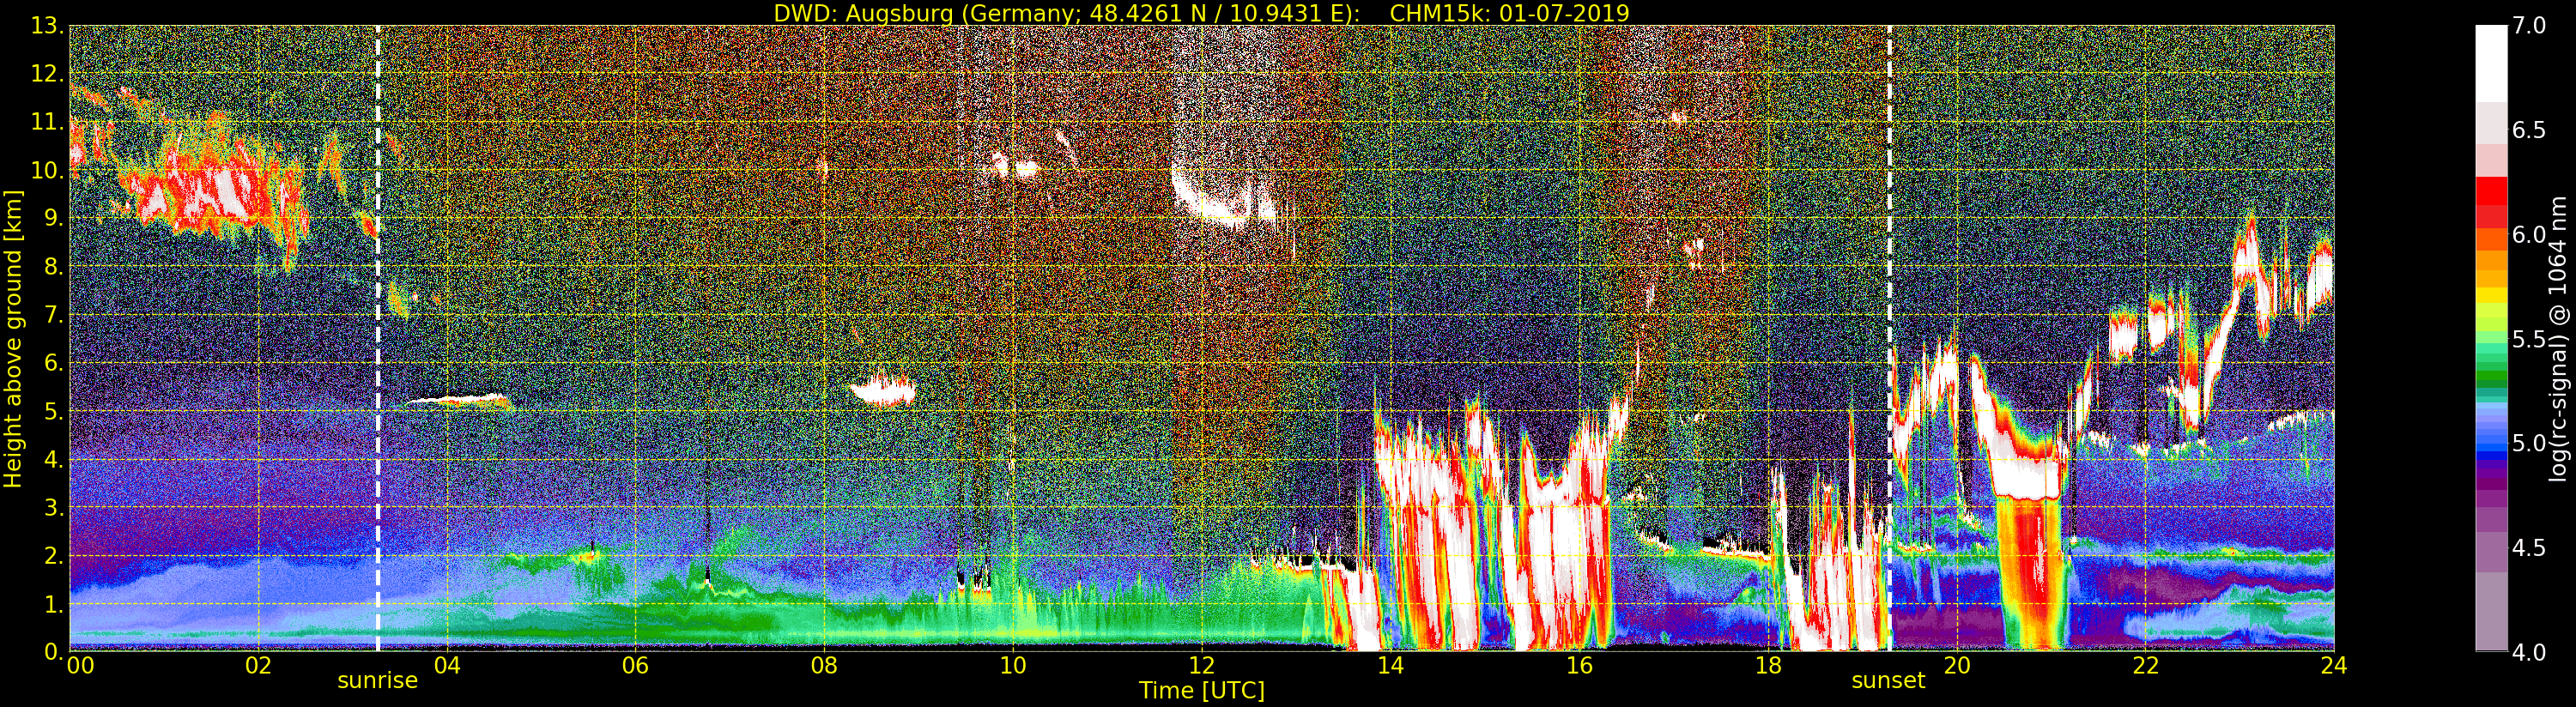Click the y-axis tick label '12.'
Image resolution: width=2576 pixels, height=707 pixels.
pos(48,75)
